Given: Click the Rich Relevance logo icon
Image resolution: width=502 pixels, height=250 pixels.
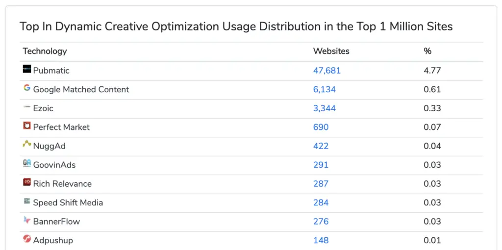Looking at the screenshot, I should pos(27,182).
